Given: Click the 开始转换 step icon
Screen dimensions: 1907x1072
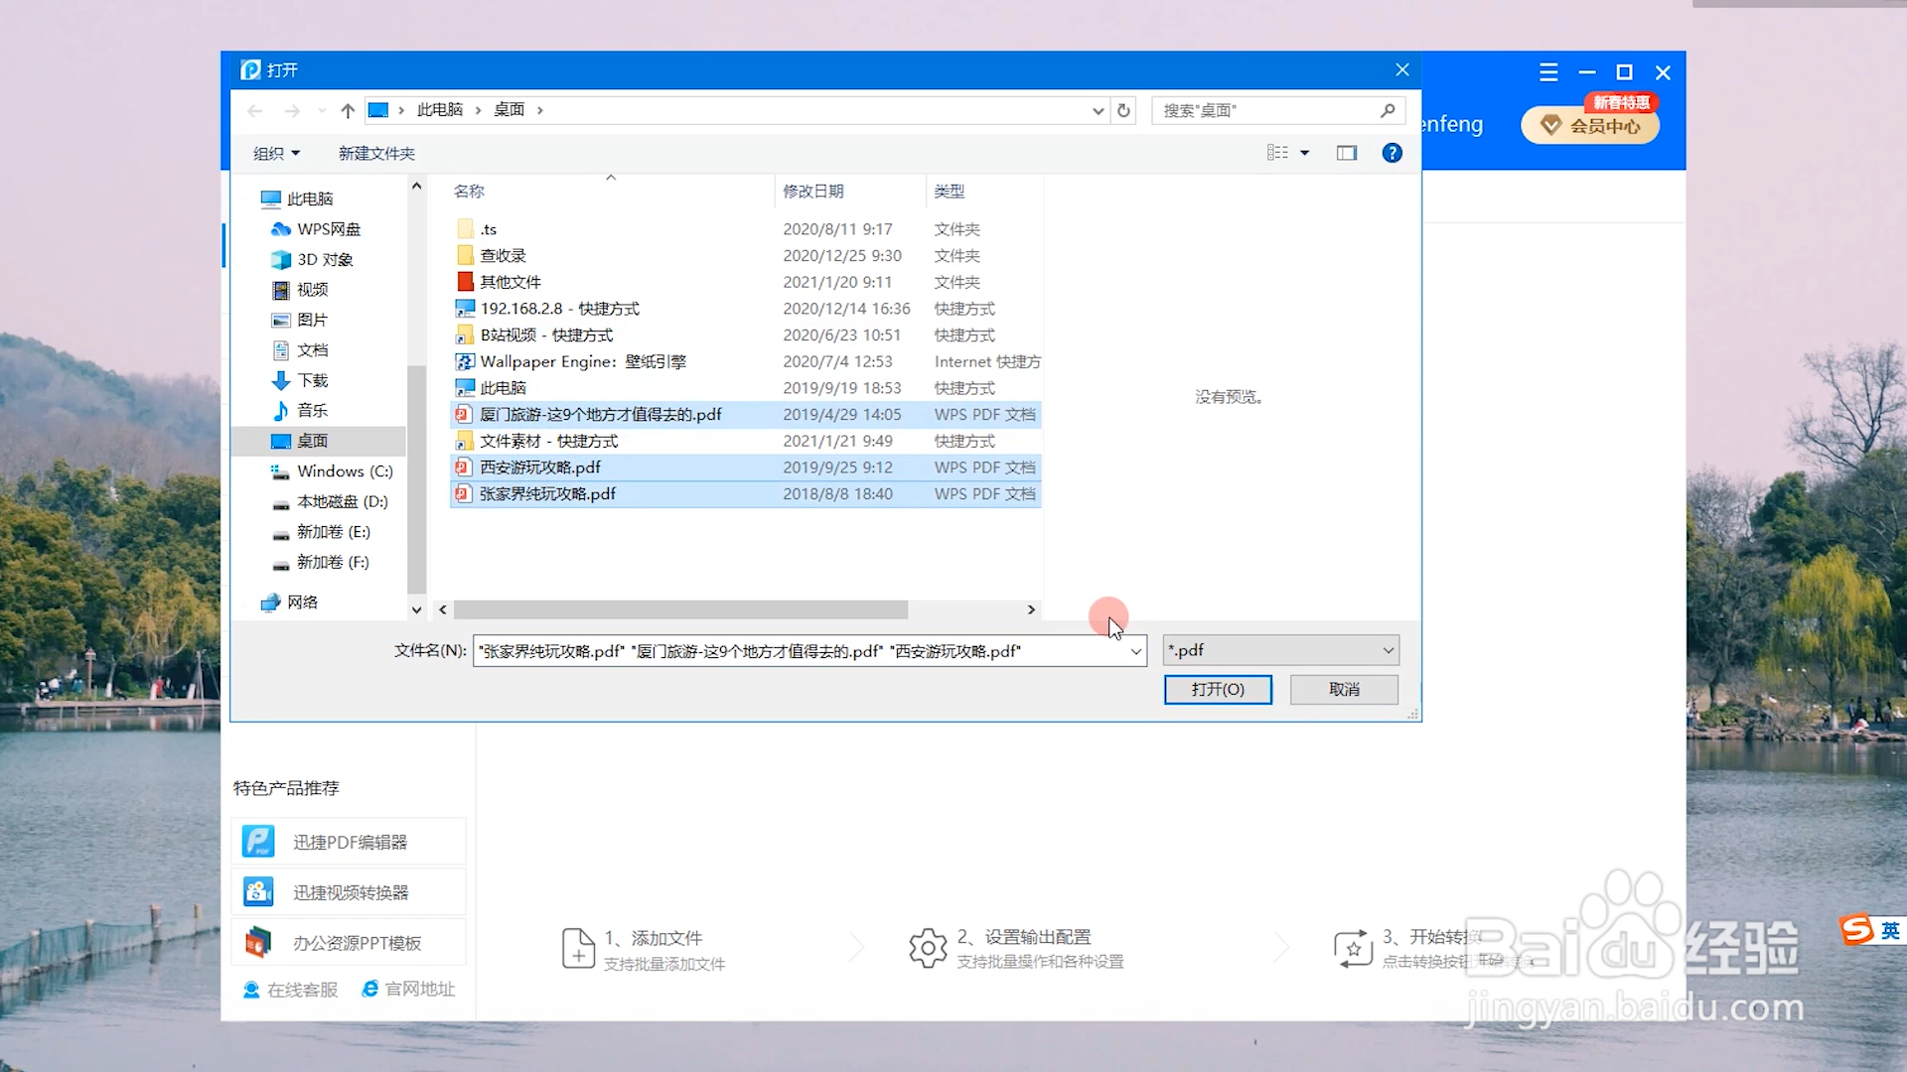Looking at the screenshot, I should coord(1351,948).
